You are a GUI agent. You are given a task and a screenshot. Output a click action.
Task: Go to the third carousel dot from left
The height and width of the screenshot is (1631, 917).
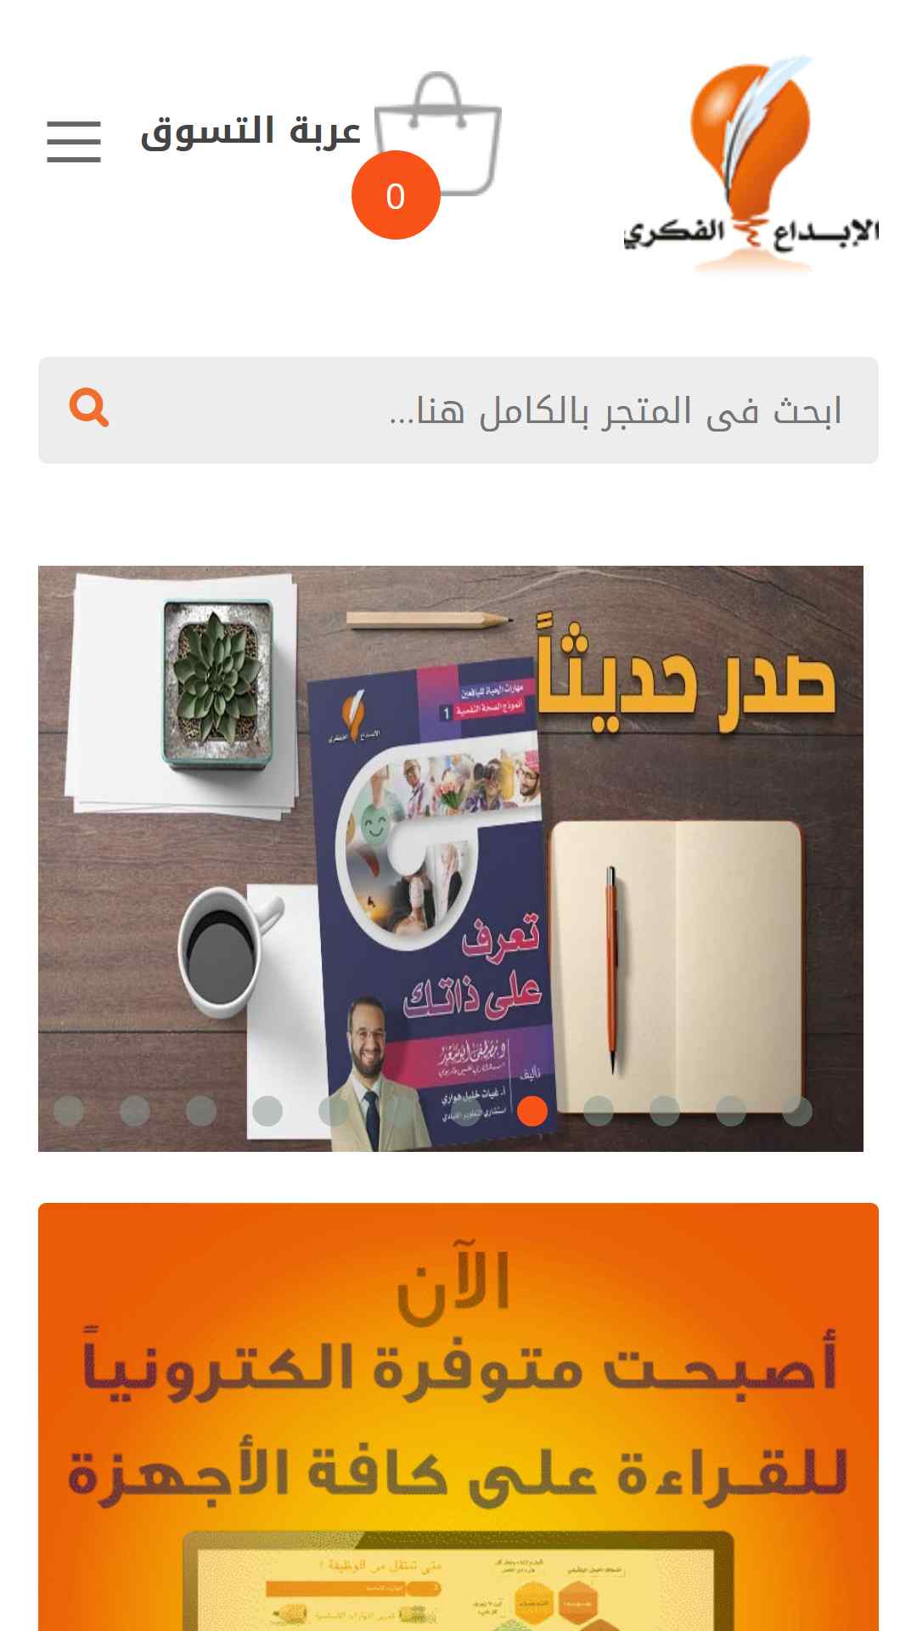[201, 1111]
